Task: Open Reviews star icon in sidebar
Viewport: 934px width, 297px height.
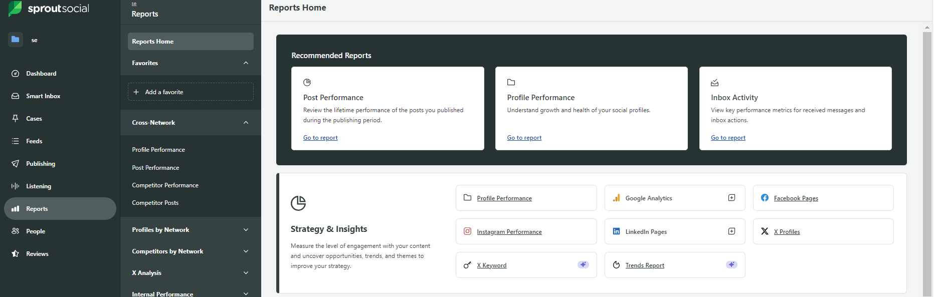Action: point(16,254)
